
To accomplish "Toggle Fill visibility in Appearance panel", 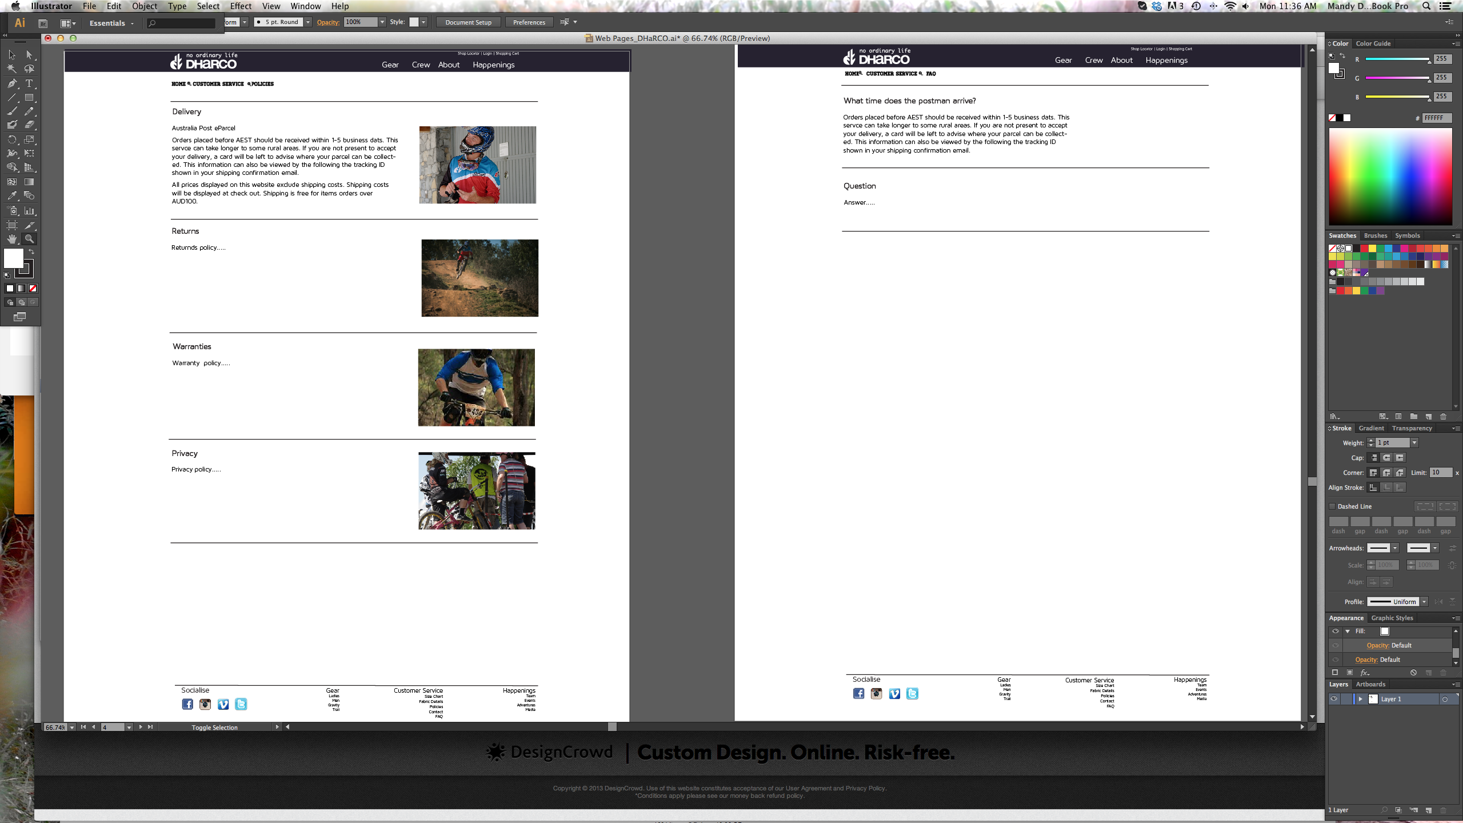I will click(x=1336, y=632).
